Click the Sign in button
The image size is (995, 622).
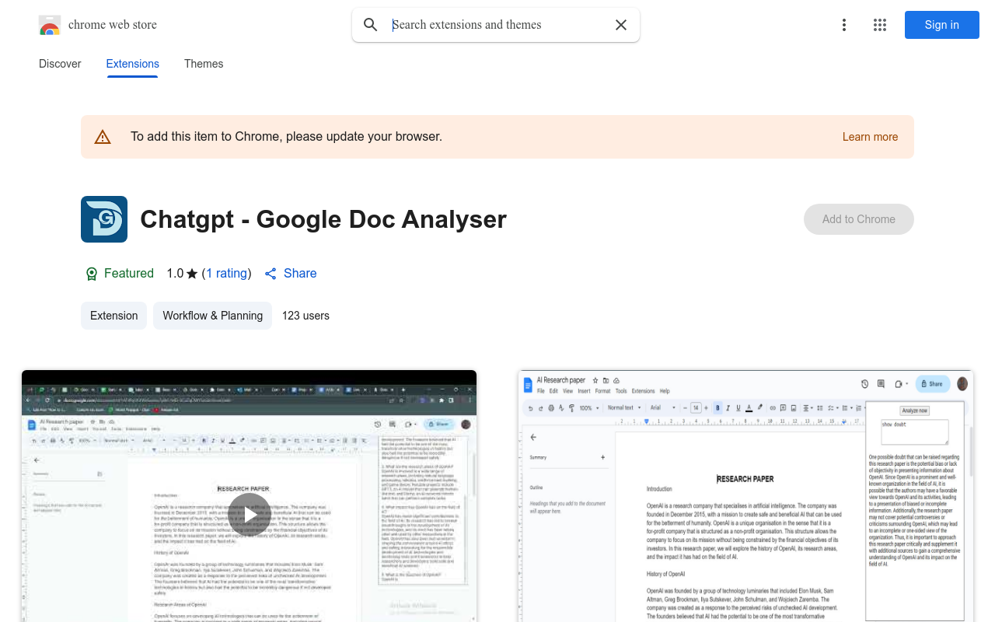pyautogui.click(x=942, y=25)
